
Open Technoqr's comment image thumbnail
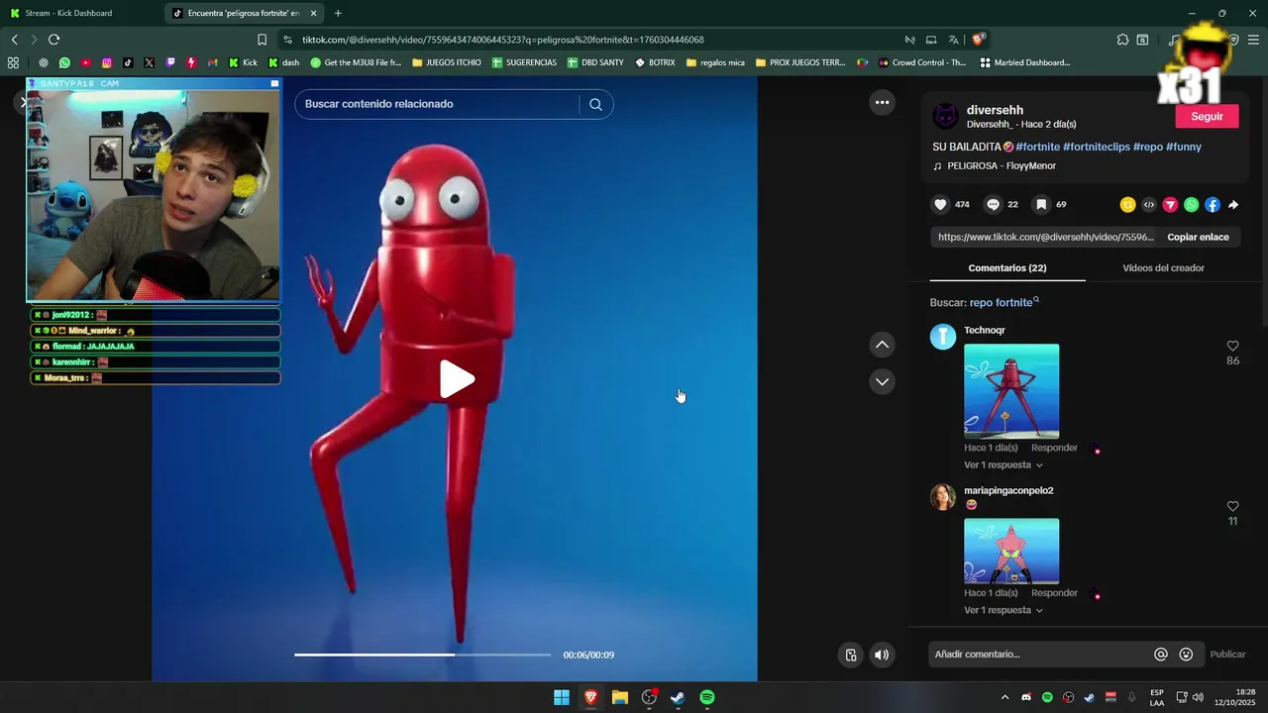click(x=1011, y=391)
